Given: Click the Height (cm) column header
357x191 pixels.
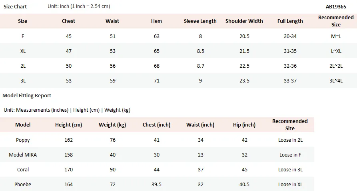Looking at the screenshot, I should [68, 125].
